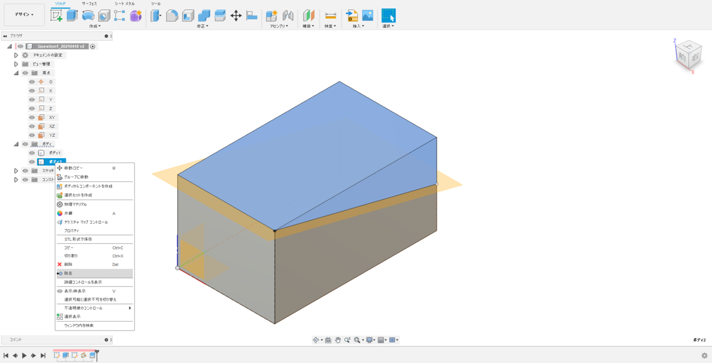The image size is (712, 363).
Task: Click the Joint tool icon
Action: click(x=288, y=16)
